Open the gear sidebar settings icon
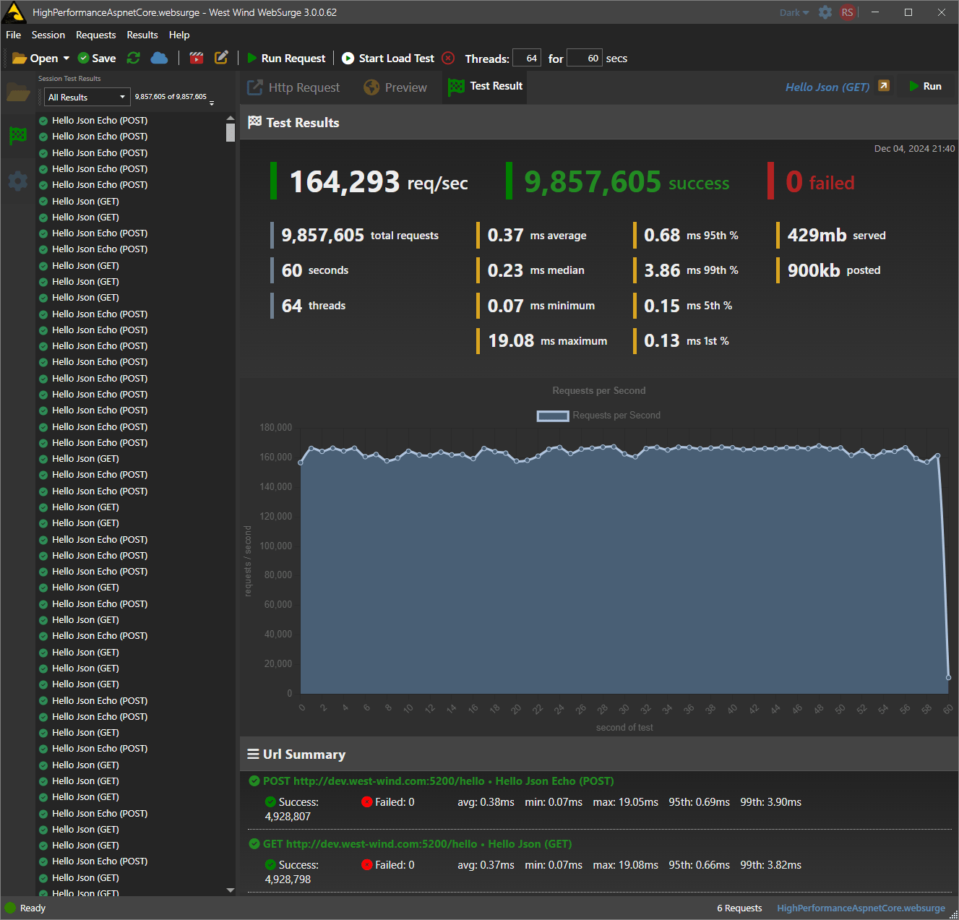 [x=18, y=180]
